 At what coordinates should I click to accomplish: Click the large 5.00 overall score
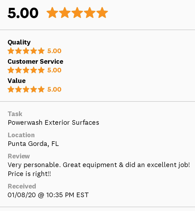(x=23, y=13)
